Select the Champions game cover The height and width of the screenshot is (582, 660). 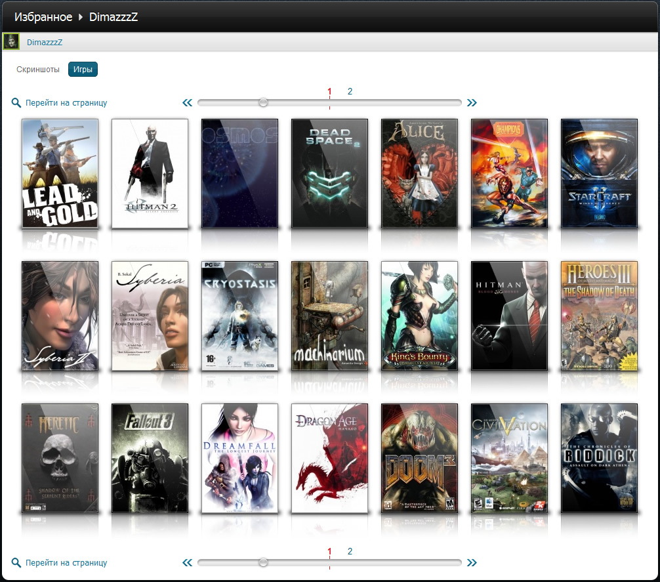tap(509, 173)
